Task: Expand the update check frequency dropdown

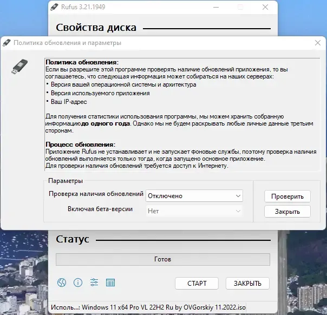Action: [194, 196]
